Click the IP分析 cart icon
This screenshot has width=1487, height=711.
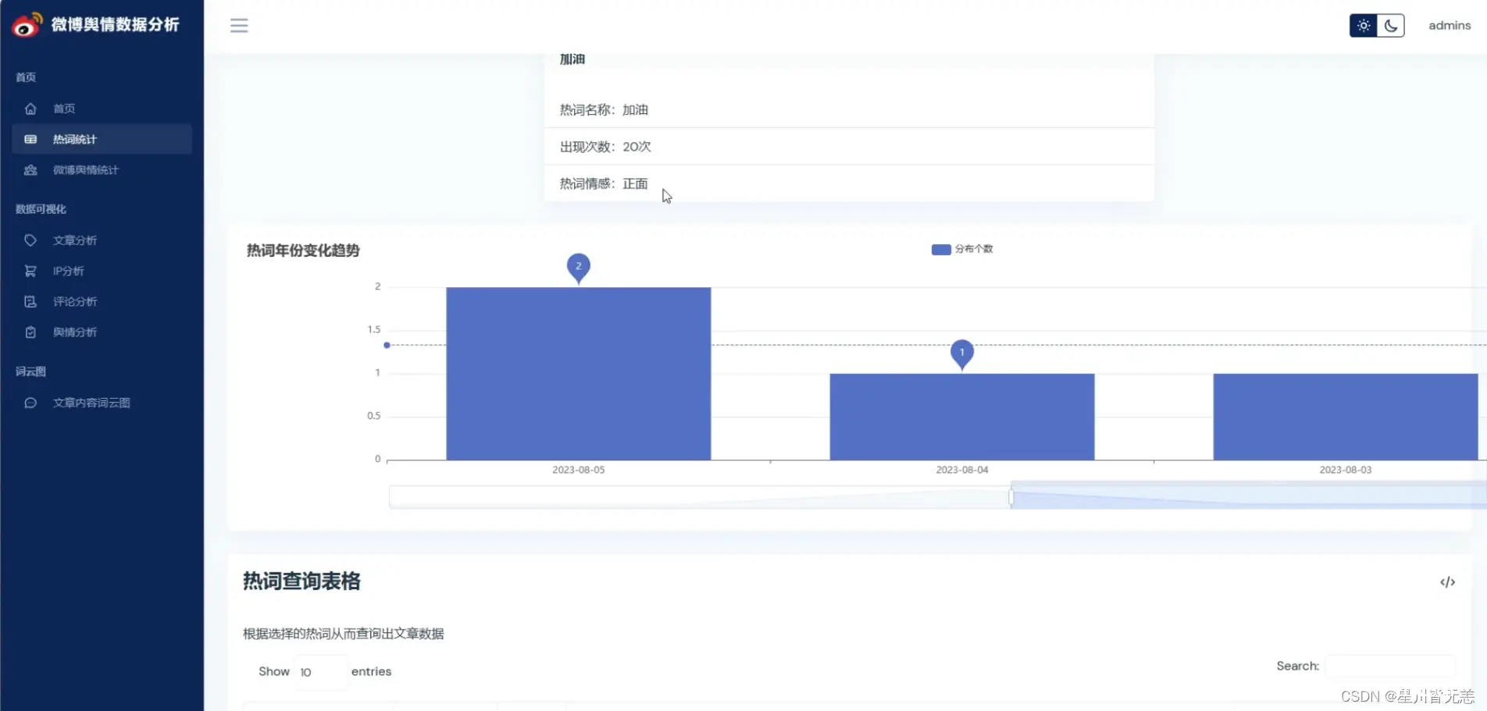point(30,271)
